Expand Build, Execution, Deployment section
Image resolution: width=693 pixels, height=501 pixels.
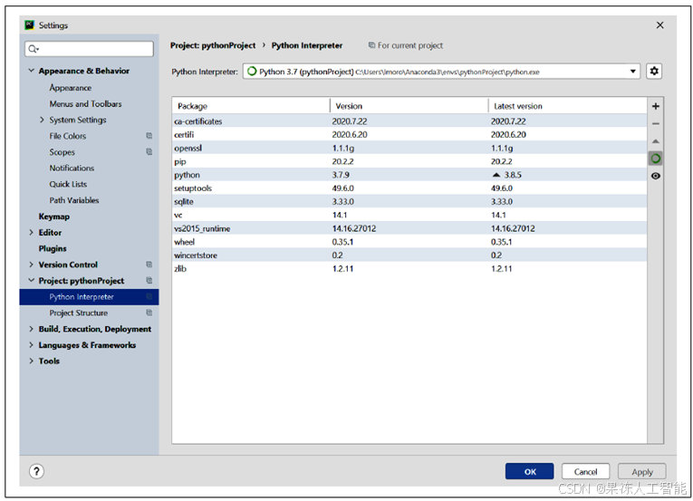point(32,329)
